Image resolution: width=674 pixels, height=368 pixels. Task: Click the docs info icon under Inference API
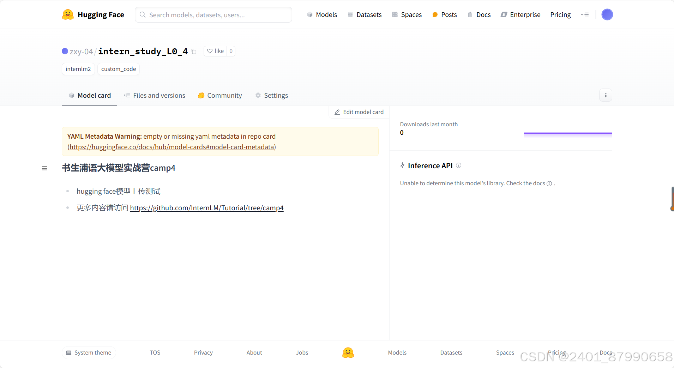click(x=549, y=183)
